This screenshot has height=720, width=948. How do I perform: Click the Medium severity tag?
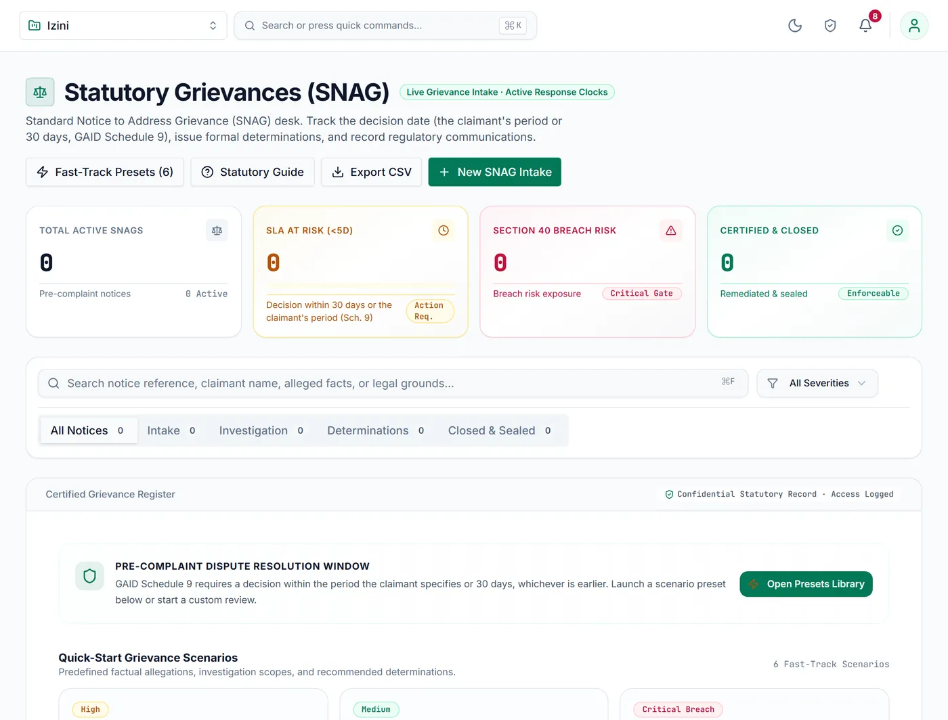point(376,710)
